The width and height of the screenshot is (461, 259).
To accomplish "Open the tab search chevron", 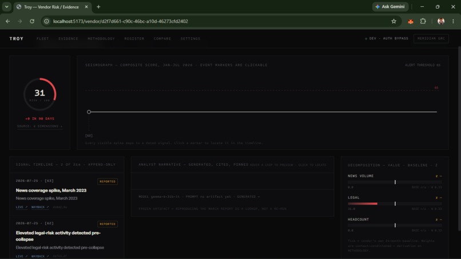I will click(x=6, y=7).
